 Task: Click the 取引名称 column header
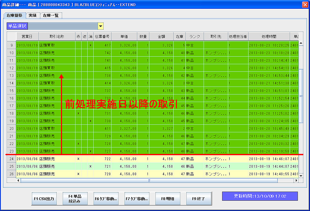[x=57, y=36]
